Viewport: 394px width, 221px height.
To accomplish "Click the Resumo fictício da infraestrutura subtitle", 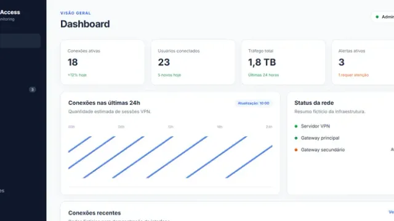I will pyautogui.click(x=330, y=112).
